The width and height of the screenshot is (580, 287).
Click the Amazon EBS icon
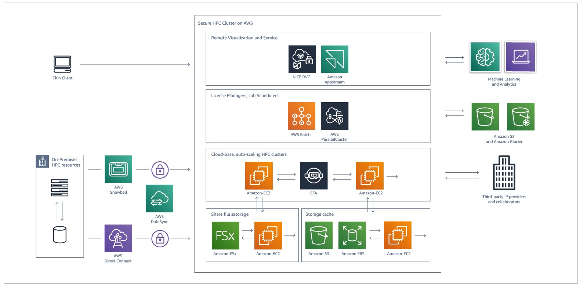coord(352,236)
